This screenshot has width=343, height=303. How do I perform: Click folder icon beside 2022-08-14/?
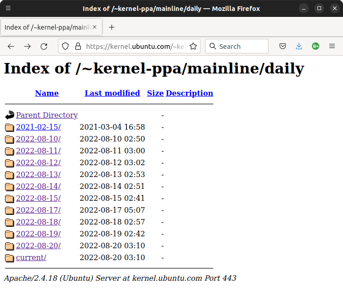click(x=10, y=187)
